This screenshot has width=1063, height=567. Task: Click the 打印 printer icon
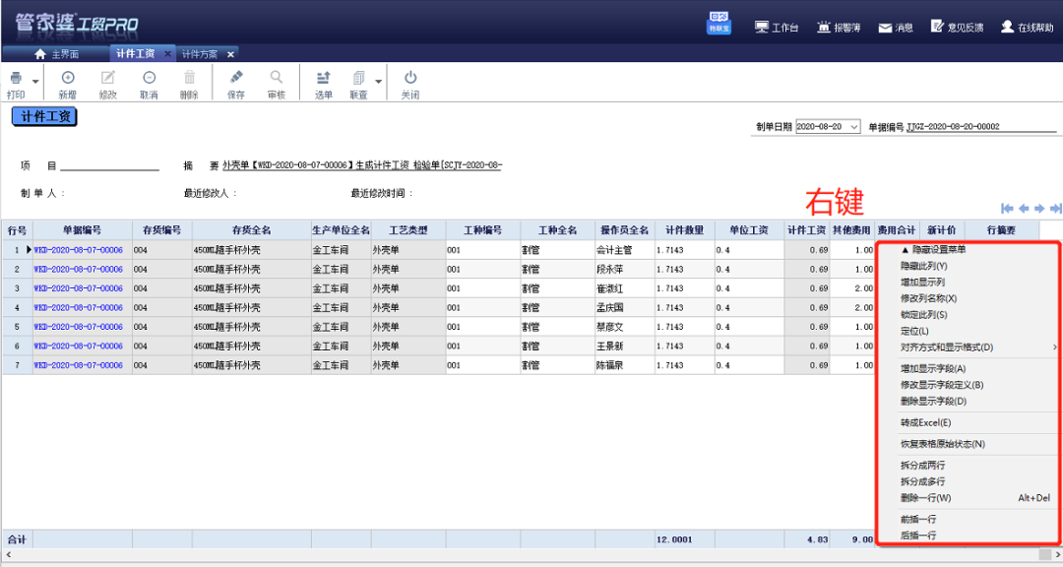[16, 78]
